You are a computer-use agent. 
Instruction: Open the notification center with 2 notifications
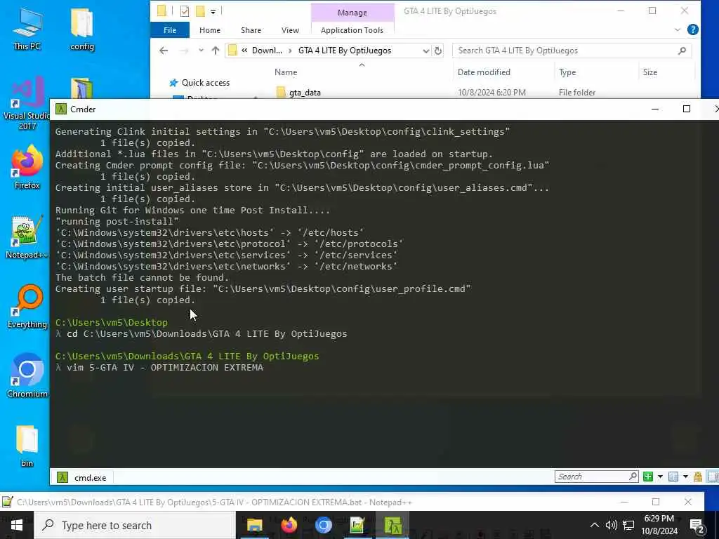[697, 526]
